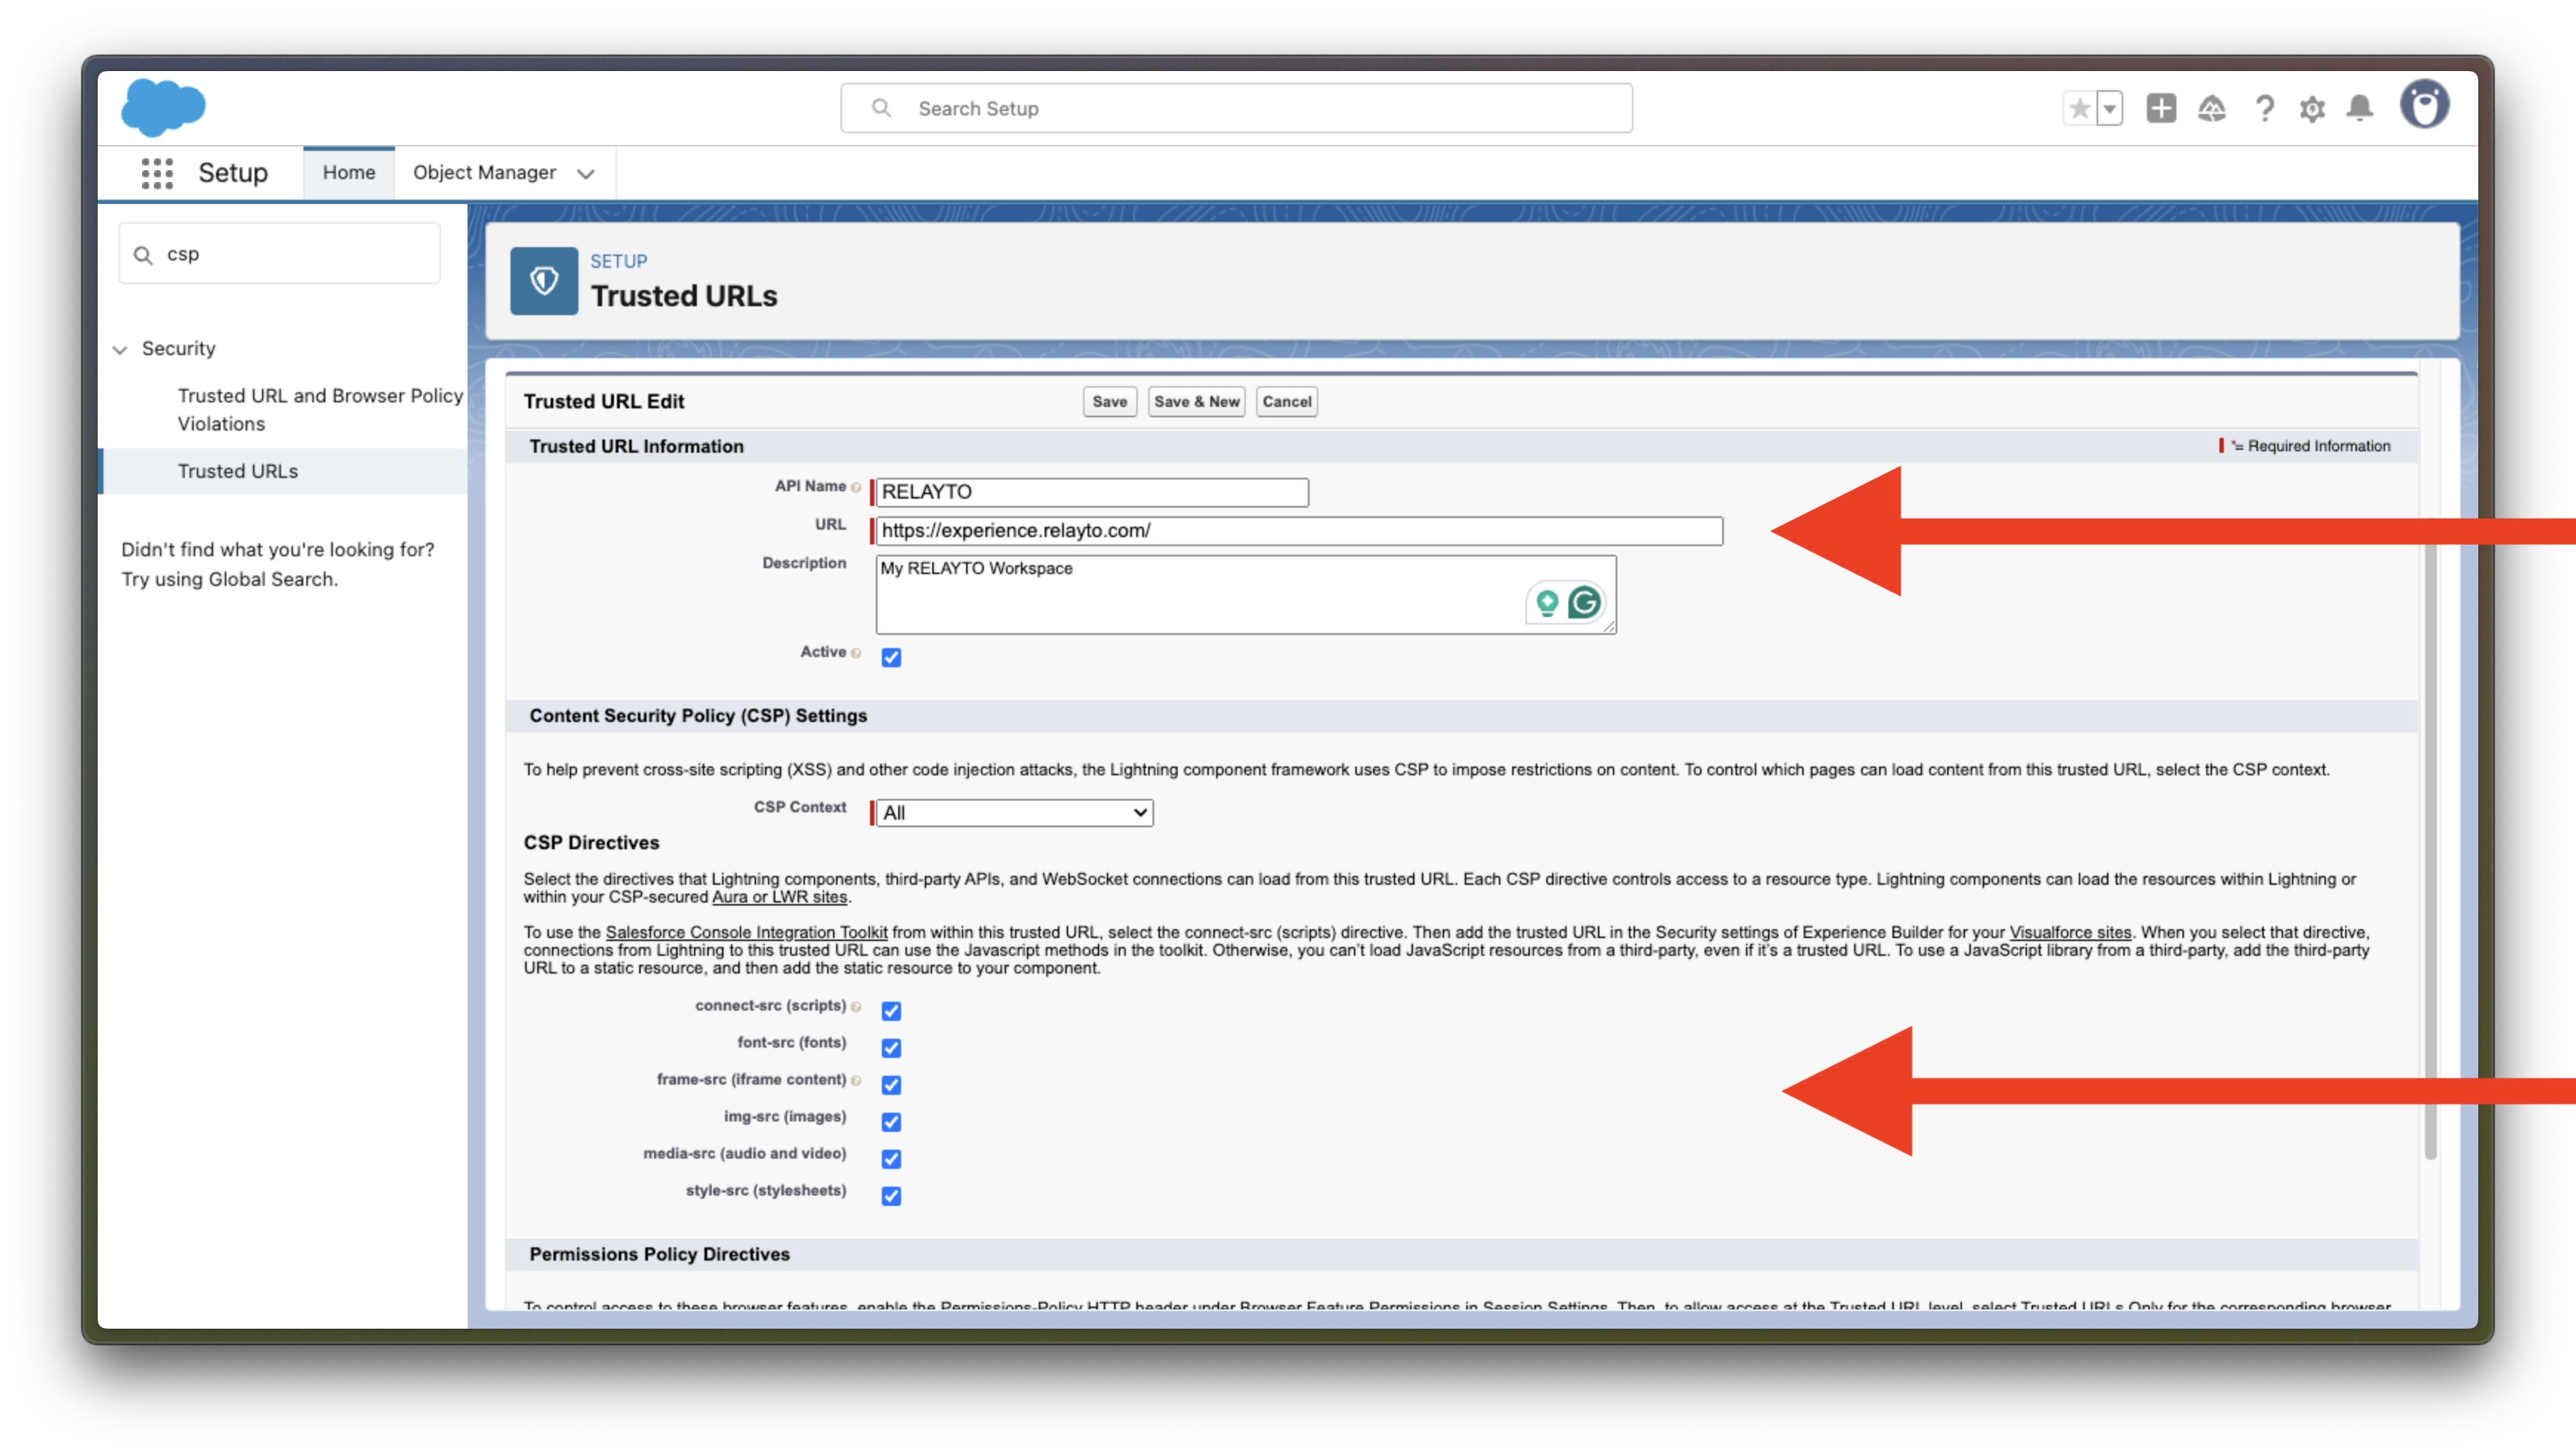Viewport: 2576px width, 1453px height.
Task: Open the CSP Context dropdown
Action: click(x=1014, y=813)
